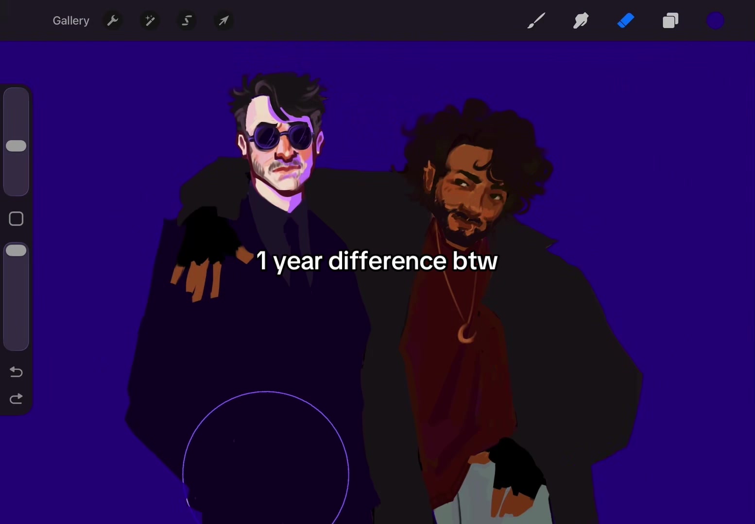
Task: Open the Layers panel
Action: [670, 21]
